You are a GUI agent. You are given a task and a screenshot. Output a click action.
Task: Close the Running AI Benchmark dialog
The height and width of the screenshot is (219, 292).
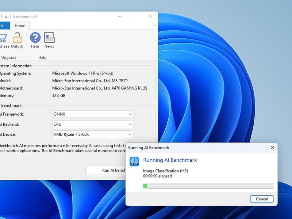[x=272, y=147]
